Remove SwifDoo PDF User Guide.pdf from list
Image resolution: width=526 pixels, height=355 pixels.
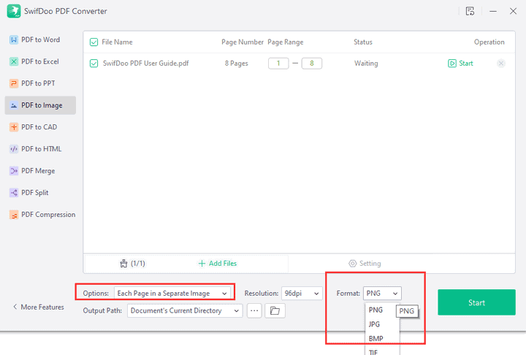point(501,64)
